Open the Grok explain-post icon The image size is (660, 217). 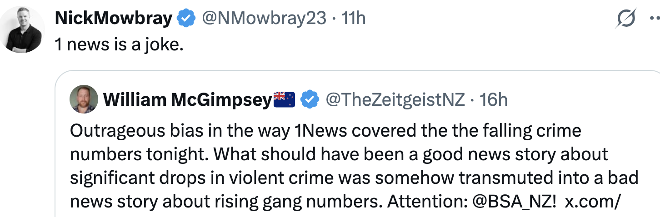coord(626,20)
